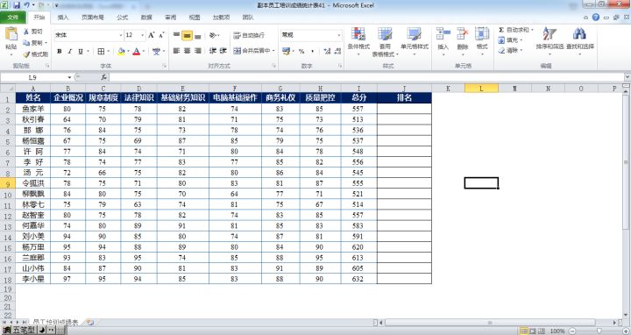Switch to the View (视图) tab

click(x=195, y=18)
